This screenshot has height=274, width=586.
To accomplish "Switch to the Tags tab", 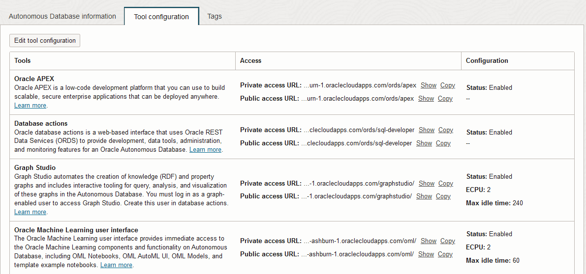I will [x=215, y=16].
